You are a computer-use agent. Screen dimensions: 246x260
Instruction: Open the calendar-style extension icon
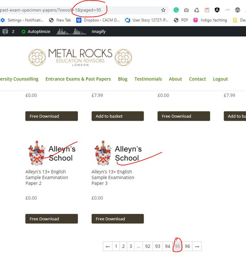coord(207,10)
